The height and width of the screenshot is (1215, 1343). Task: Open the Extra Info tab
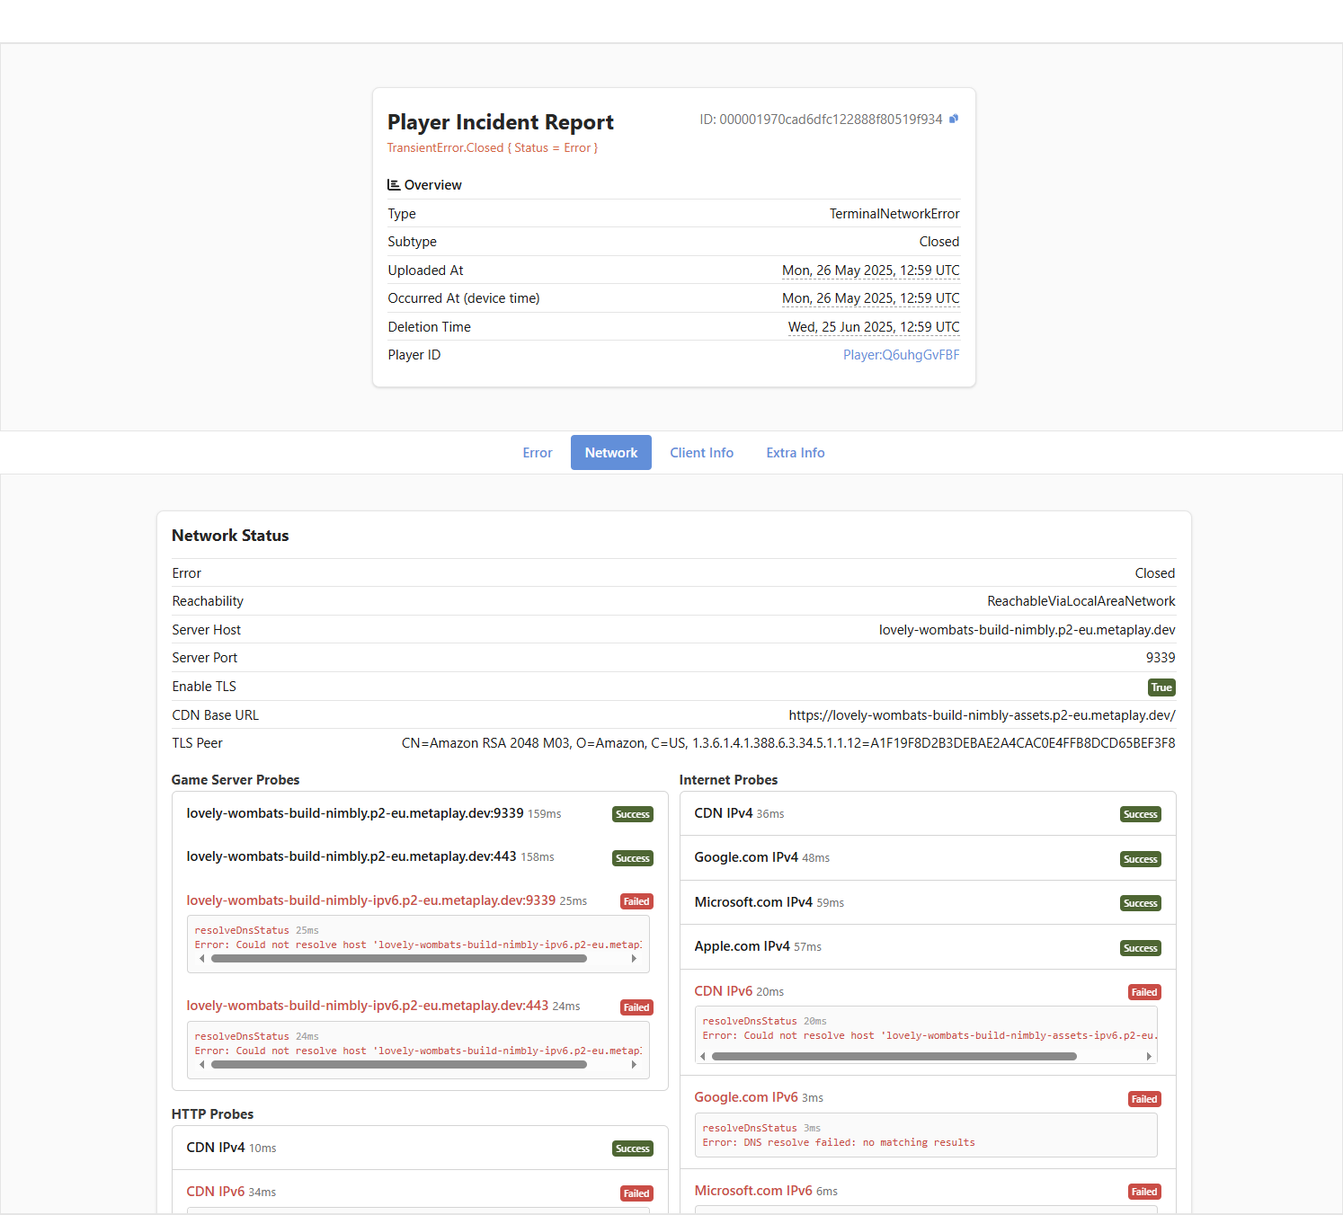[796, 453]
